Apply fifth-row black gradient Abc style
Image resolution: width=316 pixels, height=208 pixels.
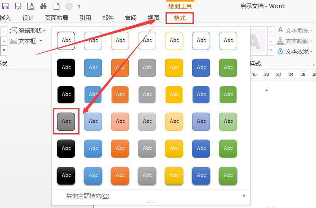point(66,149)
